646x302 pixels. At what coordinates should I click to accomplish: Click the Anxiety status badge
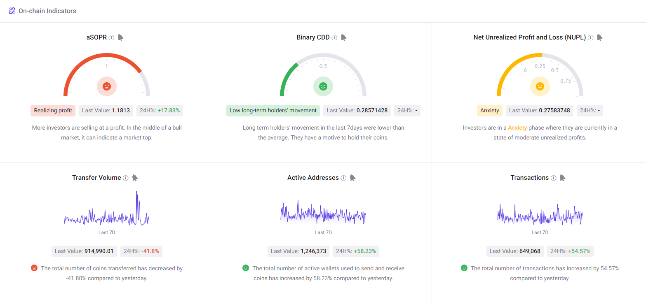490,110
